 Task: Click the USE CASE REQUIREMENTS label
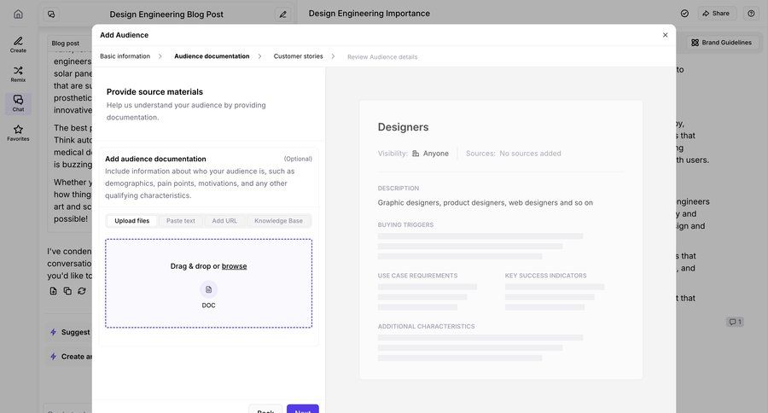(418, 276)
